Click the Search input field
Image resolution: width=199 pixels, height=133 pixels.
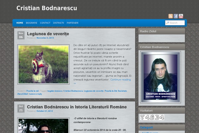[175, 23]
